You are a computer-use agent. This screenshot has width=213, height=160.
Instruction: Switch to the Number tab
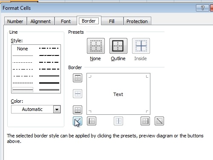(x=15, y=21)
